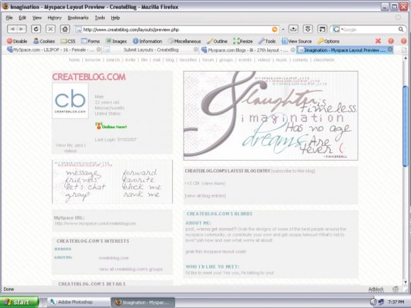
Task: Click the 'mail' navigation link
Action: 156,59
